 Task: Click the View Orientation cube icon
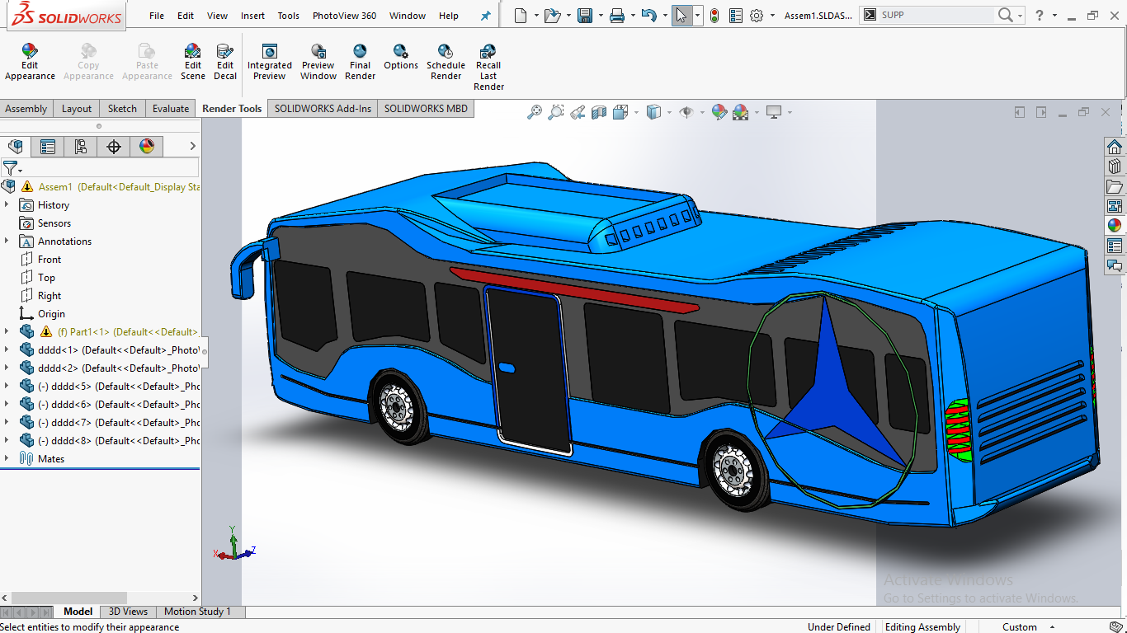pyautogui.click(x=620, y=112)
